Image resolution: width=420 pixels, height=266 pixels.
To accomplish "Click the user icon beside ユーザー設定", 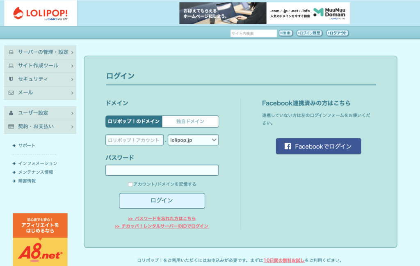I will (x=11, y=113).
